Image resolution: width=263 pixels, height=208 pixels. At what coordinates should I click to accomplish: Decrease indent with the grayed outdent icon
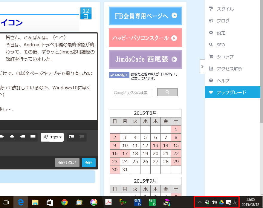tap(82, 137)
